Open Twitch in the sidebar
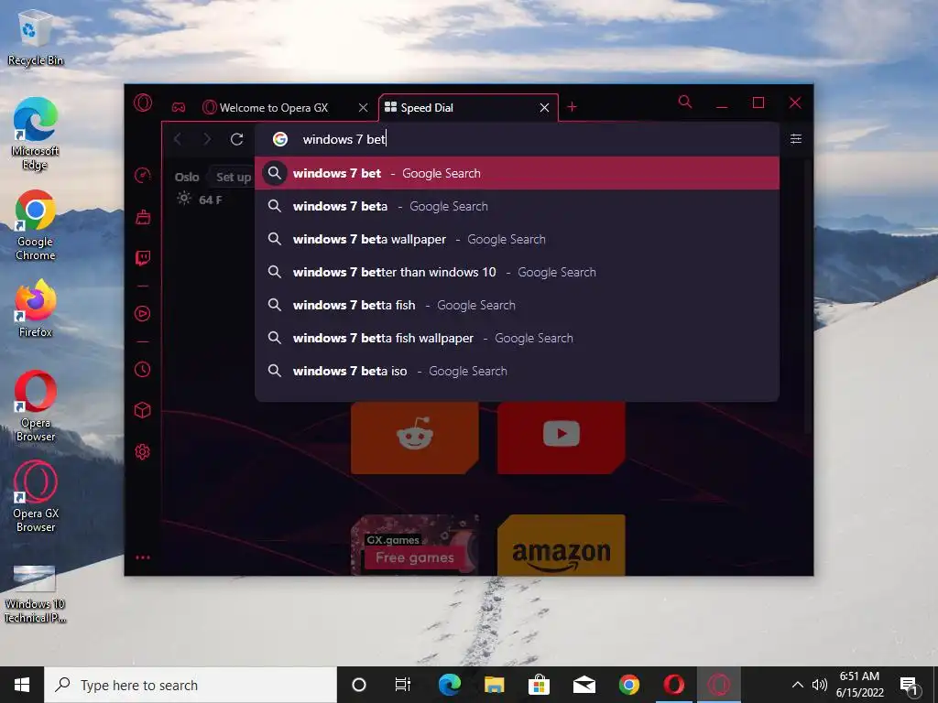938x703 pixels. point(142,258)
